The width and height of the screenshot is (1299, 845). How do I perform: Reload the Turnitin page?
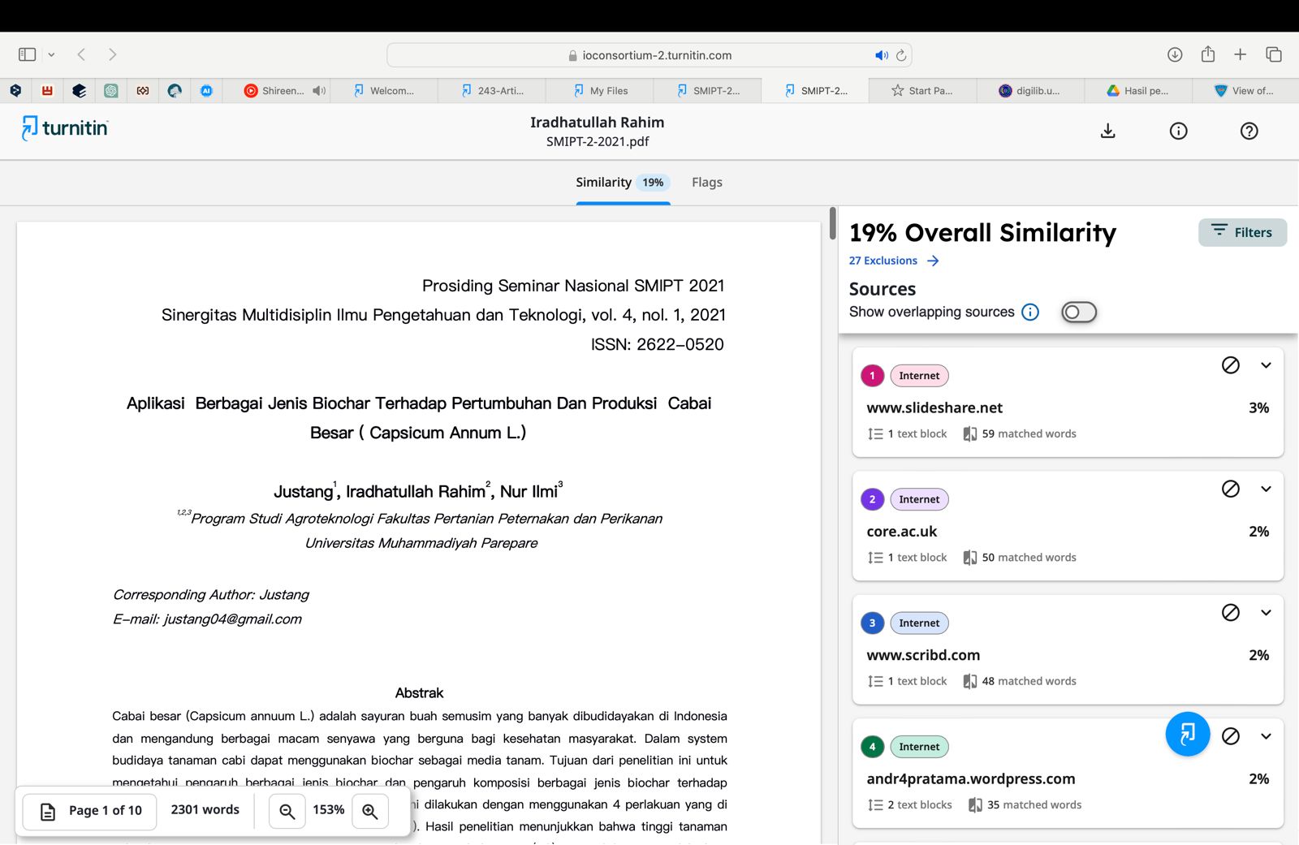pyautogui.click(x=900, y=55)
